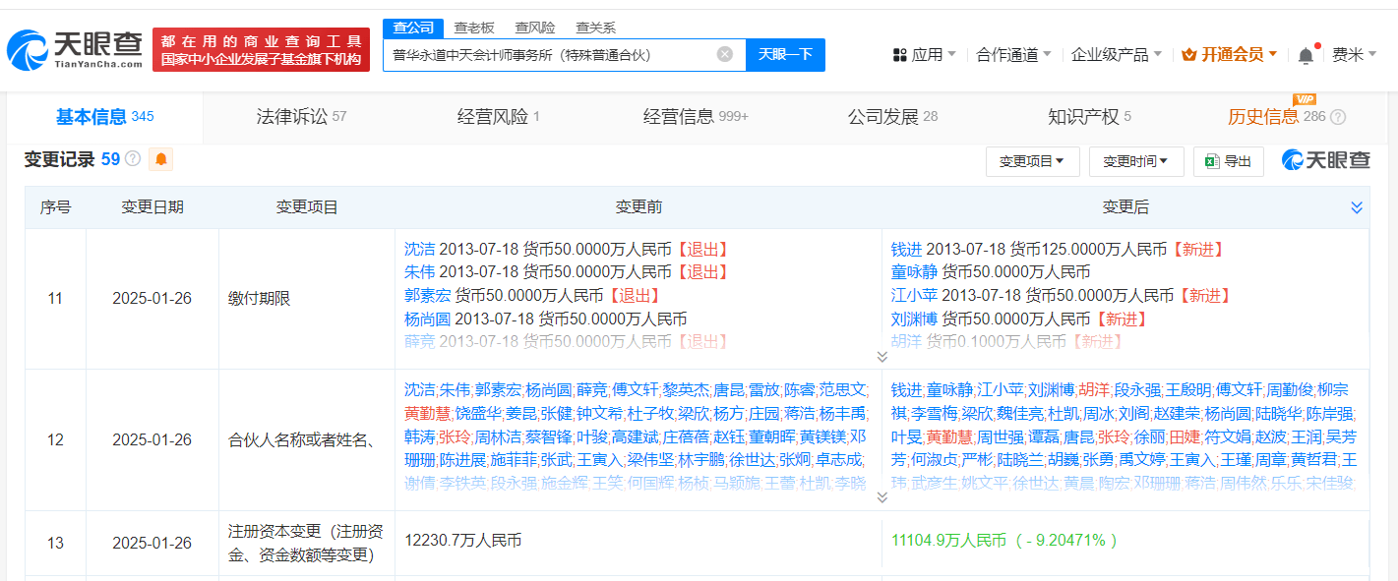Click the help question mark next to 59
This screenshot has height=581, width=1398.
[133, 159]
